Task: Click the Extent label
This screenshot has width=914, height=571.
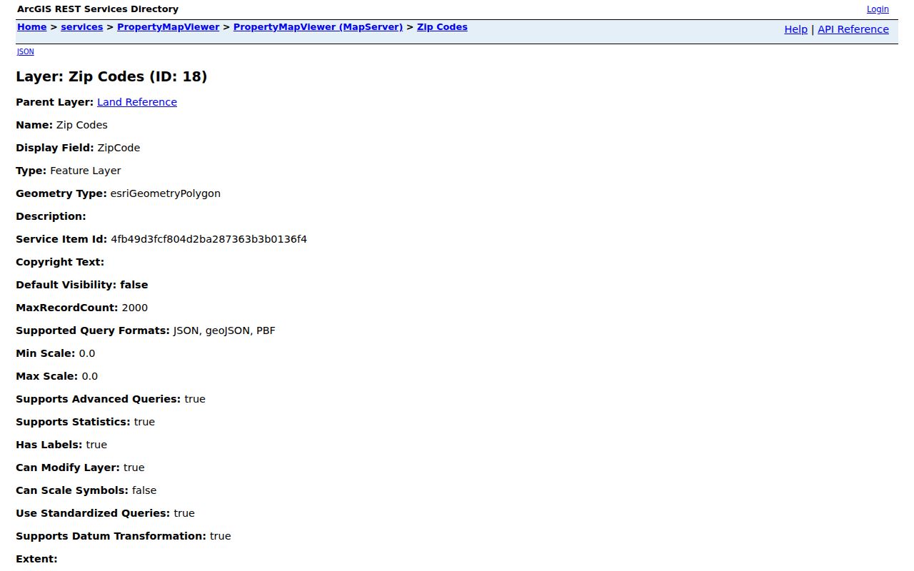Action: 36,559
